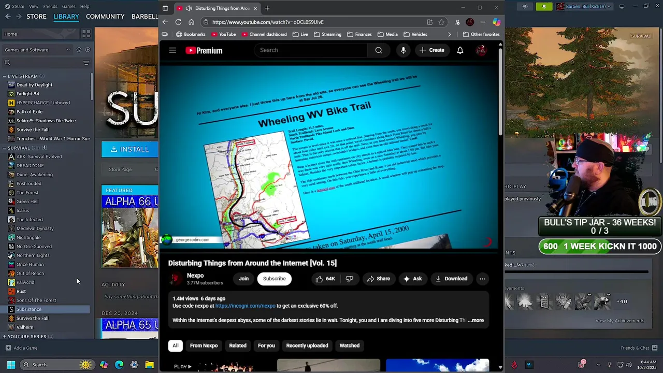
Task: Open the Streaming bookmarks folder
Action: point(327,34)
